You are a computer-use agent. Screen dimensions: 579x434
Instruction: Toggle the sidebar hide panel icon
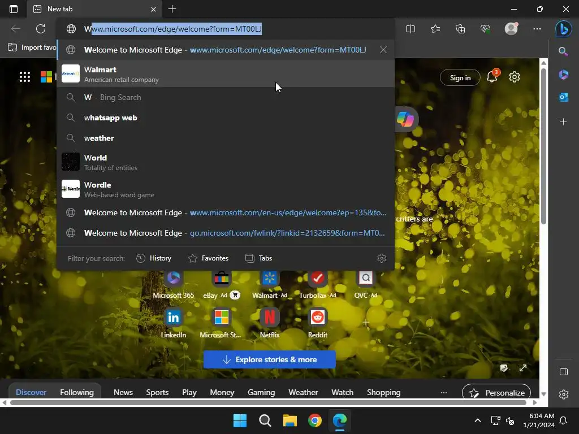tap(564, 372)
